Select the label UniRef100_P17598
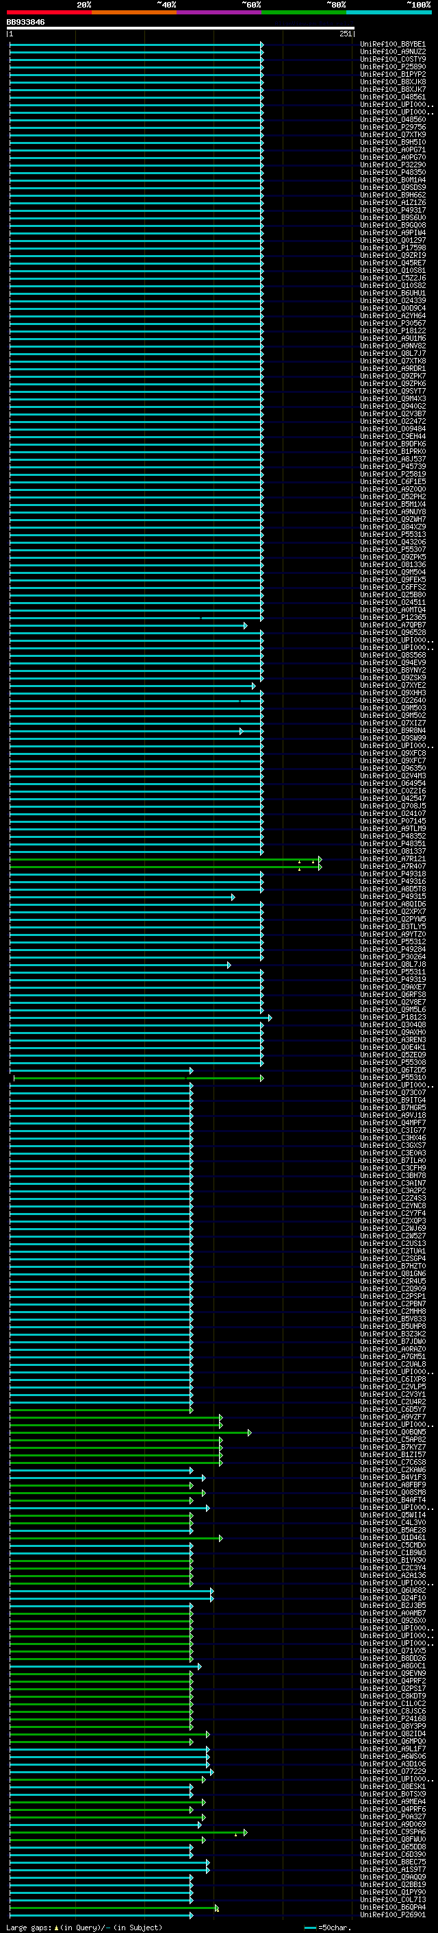 (x=393, y=248)
